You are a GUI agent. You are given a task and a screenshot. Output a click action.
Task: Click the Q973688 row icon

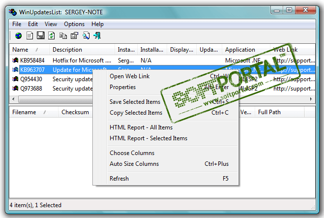[x=15, y=88]
